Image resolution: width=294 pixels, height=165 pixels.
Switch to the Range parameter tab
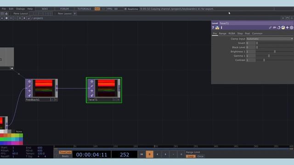[x=222, y=33]
